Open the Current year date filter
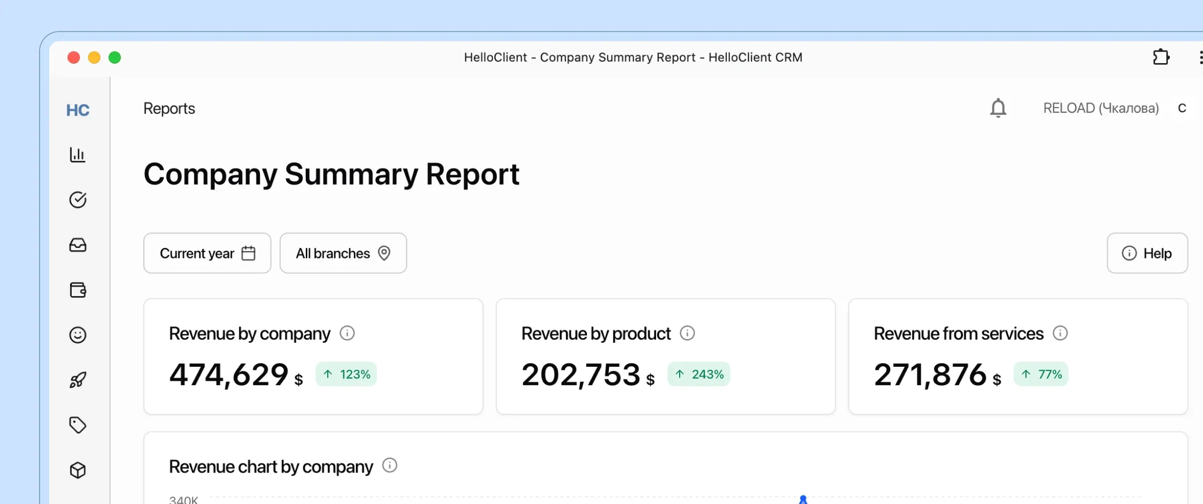The height and width of the screenshot is (504, 1203). (x=207, y=253)
